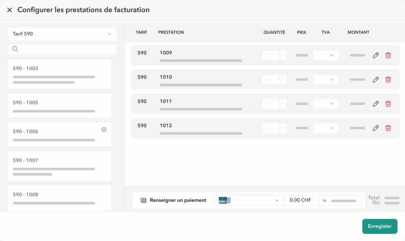Increase quantity of prestation 1010
The image size is (405, 241).
coord(283,80)
